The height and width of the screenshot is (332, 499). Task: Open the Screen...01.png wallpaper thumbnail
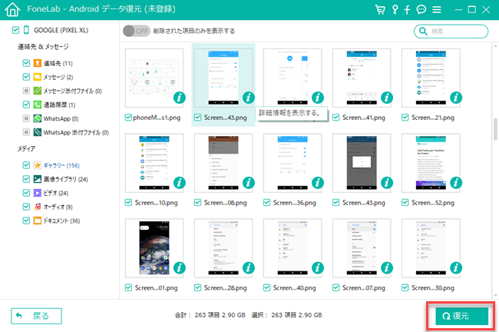[x=154, y=248]
